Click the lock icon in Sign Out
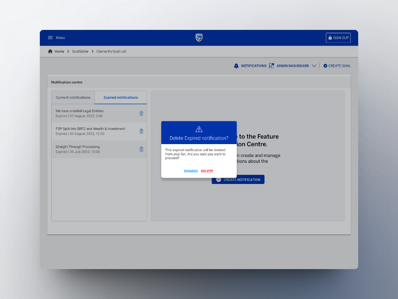Screen dimensions: 398x299 pos(330,38)
